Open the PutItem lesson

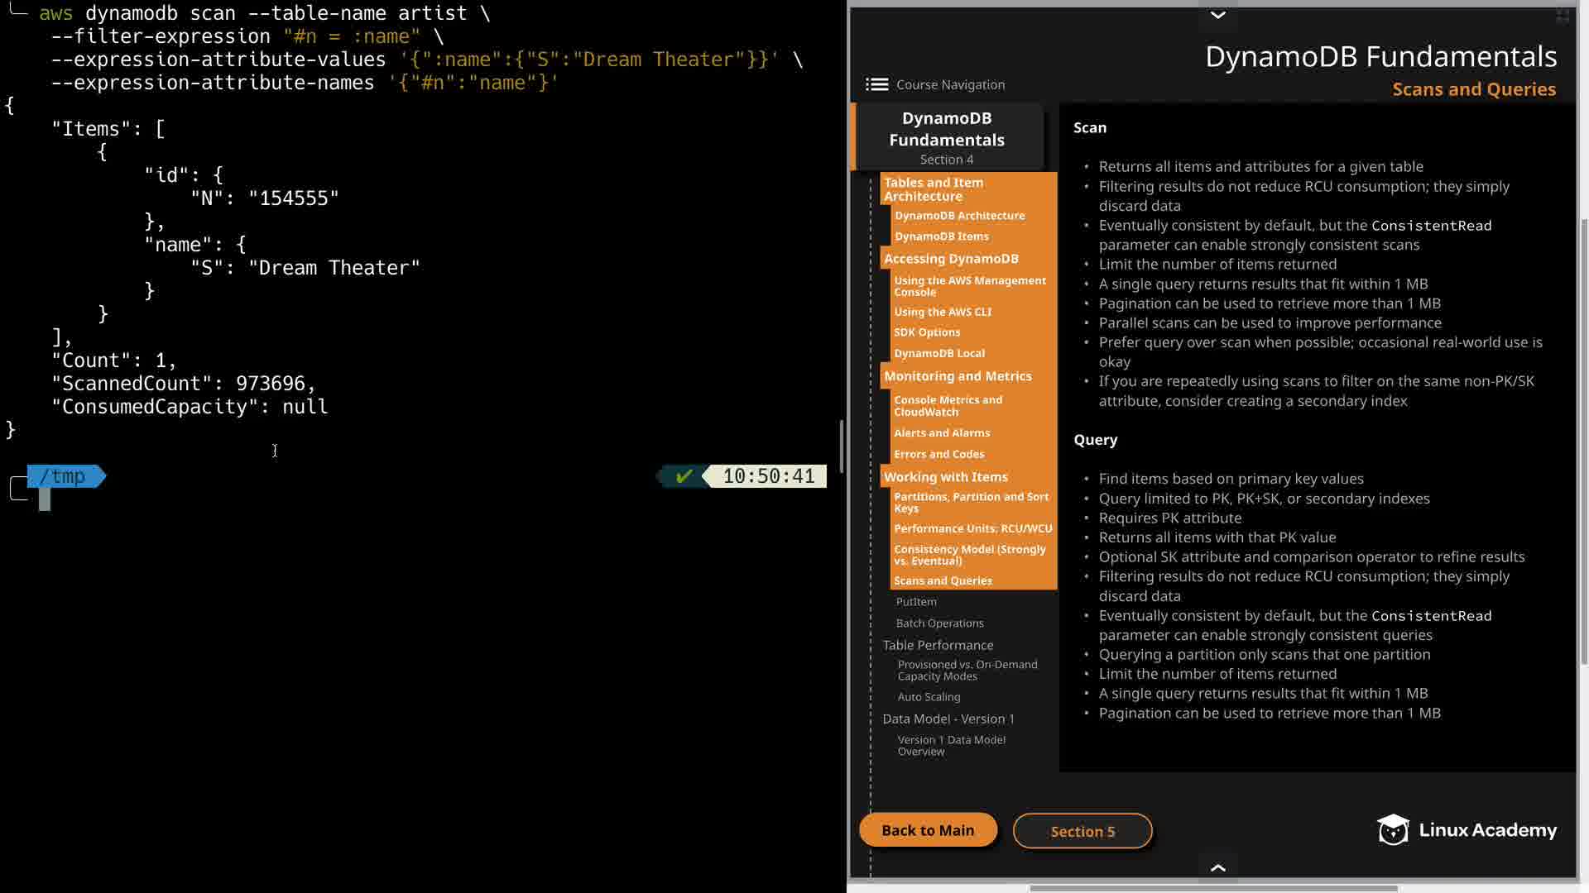coord(916,602)
